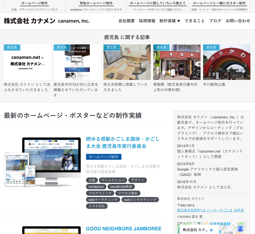This screenshot has height=234, width=255.
Task: Click 鹿児島 tag on 華龍閣 article
Action: click(162, 48)
